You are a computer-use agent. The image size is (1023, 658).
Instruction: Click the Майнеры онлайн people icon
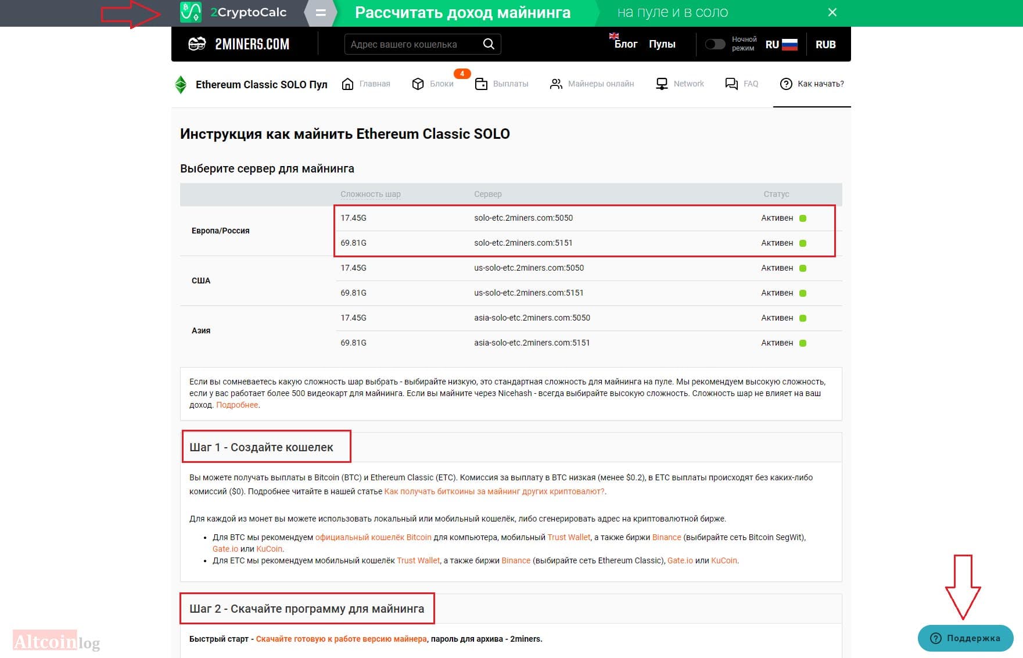click(x=556, y=84)
